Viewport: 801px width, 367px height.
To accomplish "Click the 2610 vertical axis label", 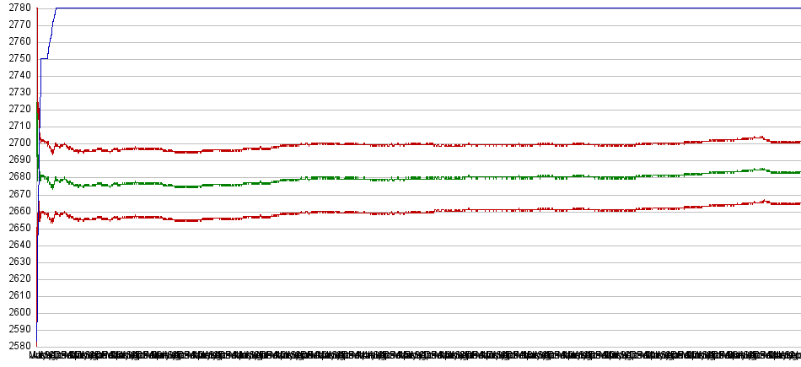I will pyautogui.click(x=16, y=295).
